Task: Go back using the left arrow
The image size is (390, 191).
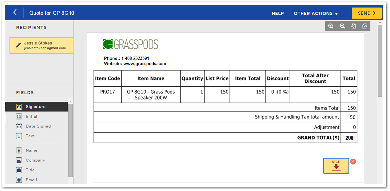Action: [x=15, y=12]
